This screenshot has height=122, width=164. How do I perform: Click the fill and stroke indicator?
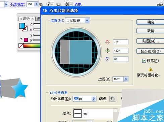pyautogui.click(x=23, y=27)
